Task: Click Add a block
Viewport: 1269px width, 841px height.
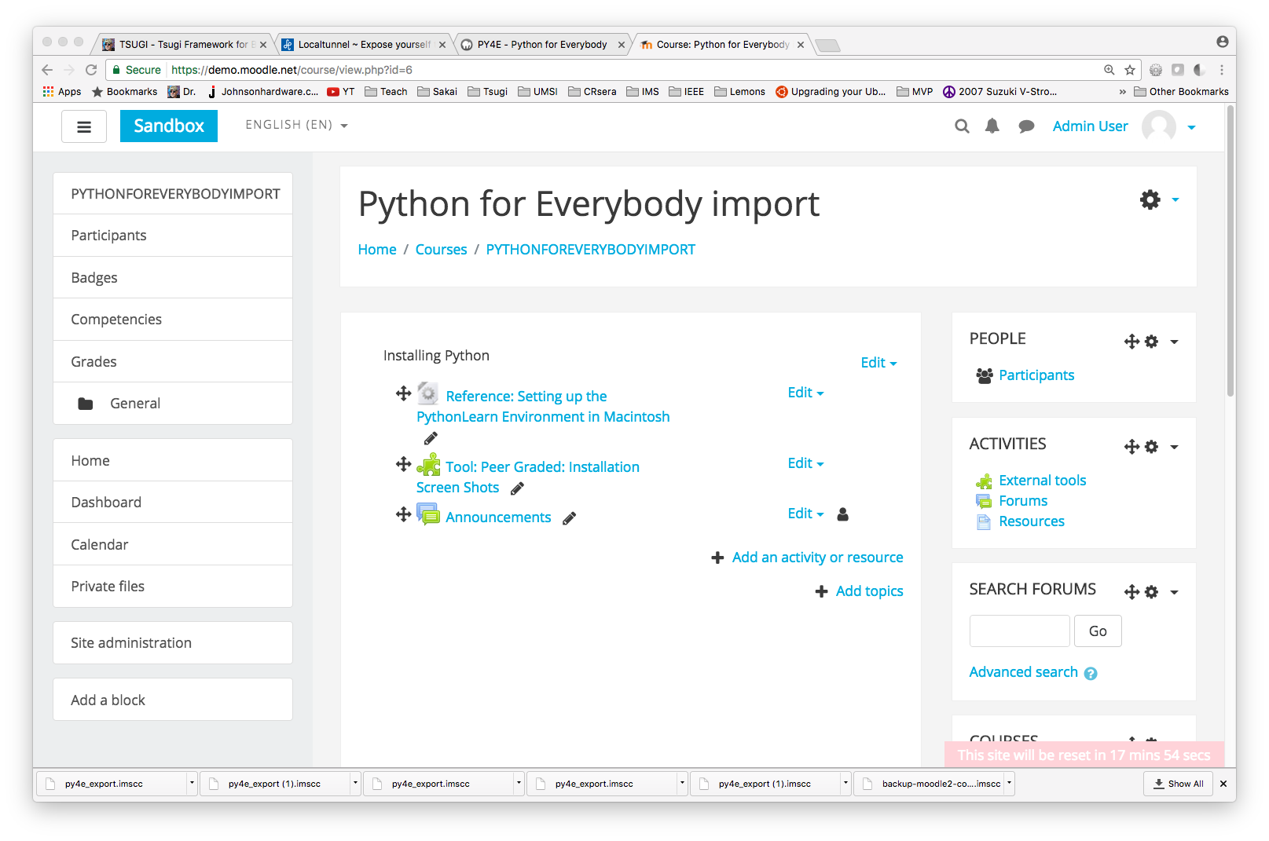Action: tap(173, 700)
